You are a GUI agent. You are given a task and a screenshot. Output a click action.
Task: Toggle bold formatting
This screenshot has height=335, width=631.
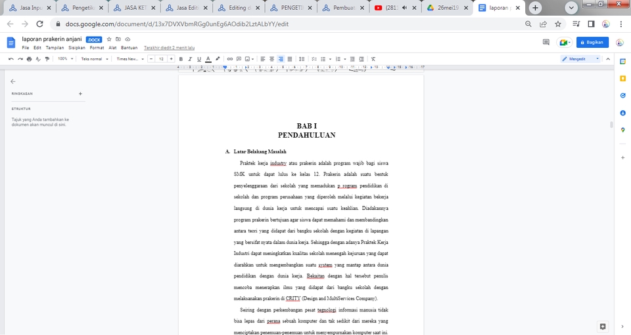coord(181,59)
